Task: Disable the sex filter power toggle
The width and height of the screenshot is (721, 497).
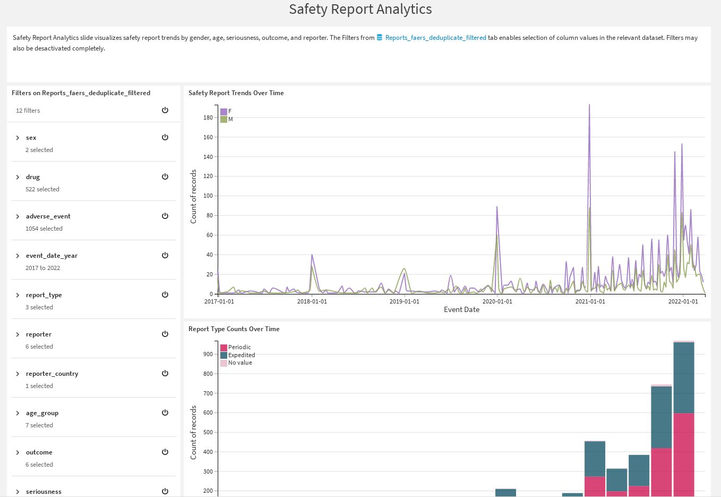Action: [x=165, y=137]
